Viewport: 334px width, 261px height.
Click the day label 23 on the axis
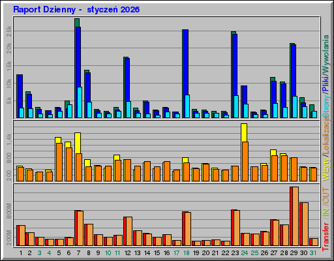235,253
